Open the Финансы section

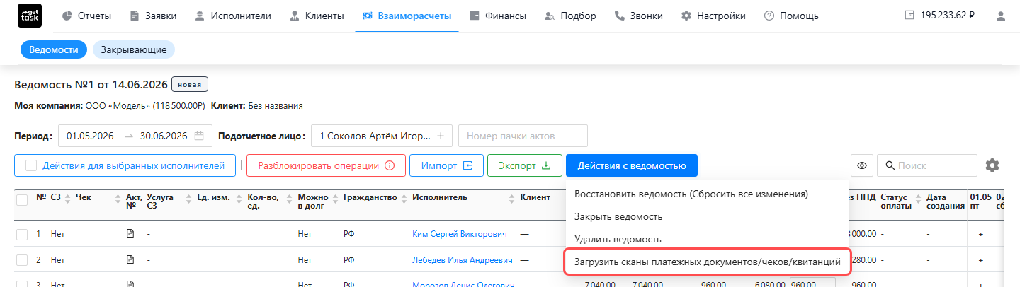tap(497, 16)
